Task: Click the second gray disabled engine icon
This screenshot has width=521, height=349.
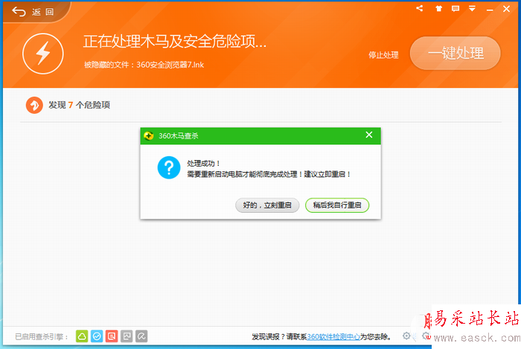Action: click(141, 336)
